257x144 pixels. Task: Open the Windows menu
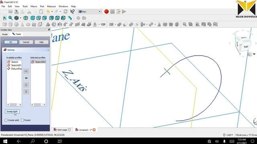[63, 6]
